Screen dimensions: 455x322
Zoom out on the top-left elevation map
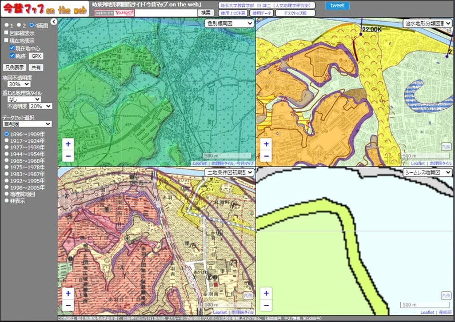tap(68, 156)
